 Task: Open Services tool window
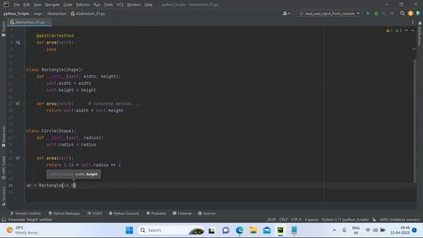coord(207,213)
